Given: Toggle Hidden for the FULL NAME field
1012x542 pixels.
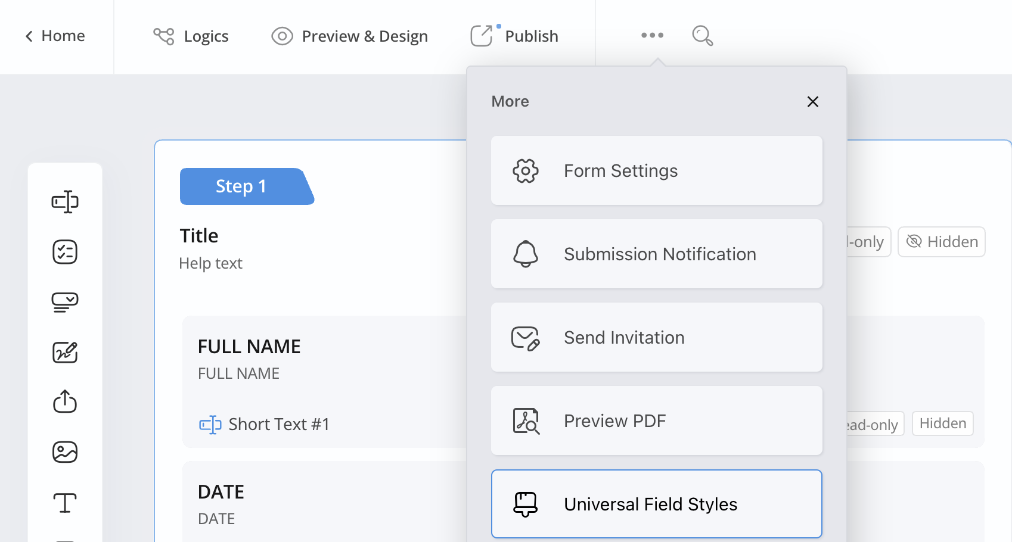Looking at the screenshot, I should click(x=942, y=423).
